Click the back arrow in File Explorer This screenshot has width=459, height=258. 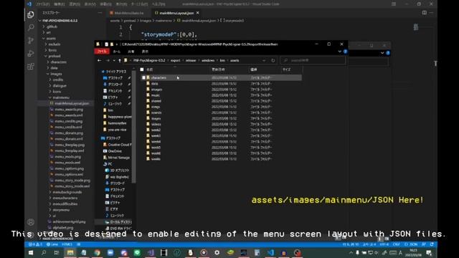[x=99, y=60]
